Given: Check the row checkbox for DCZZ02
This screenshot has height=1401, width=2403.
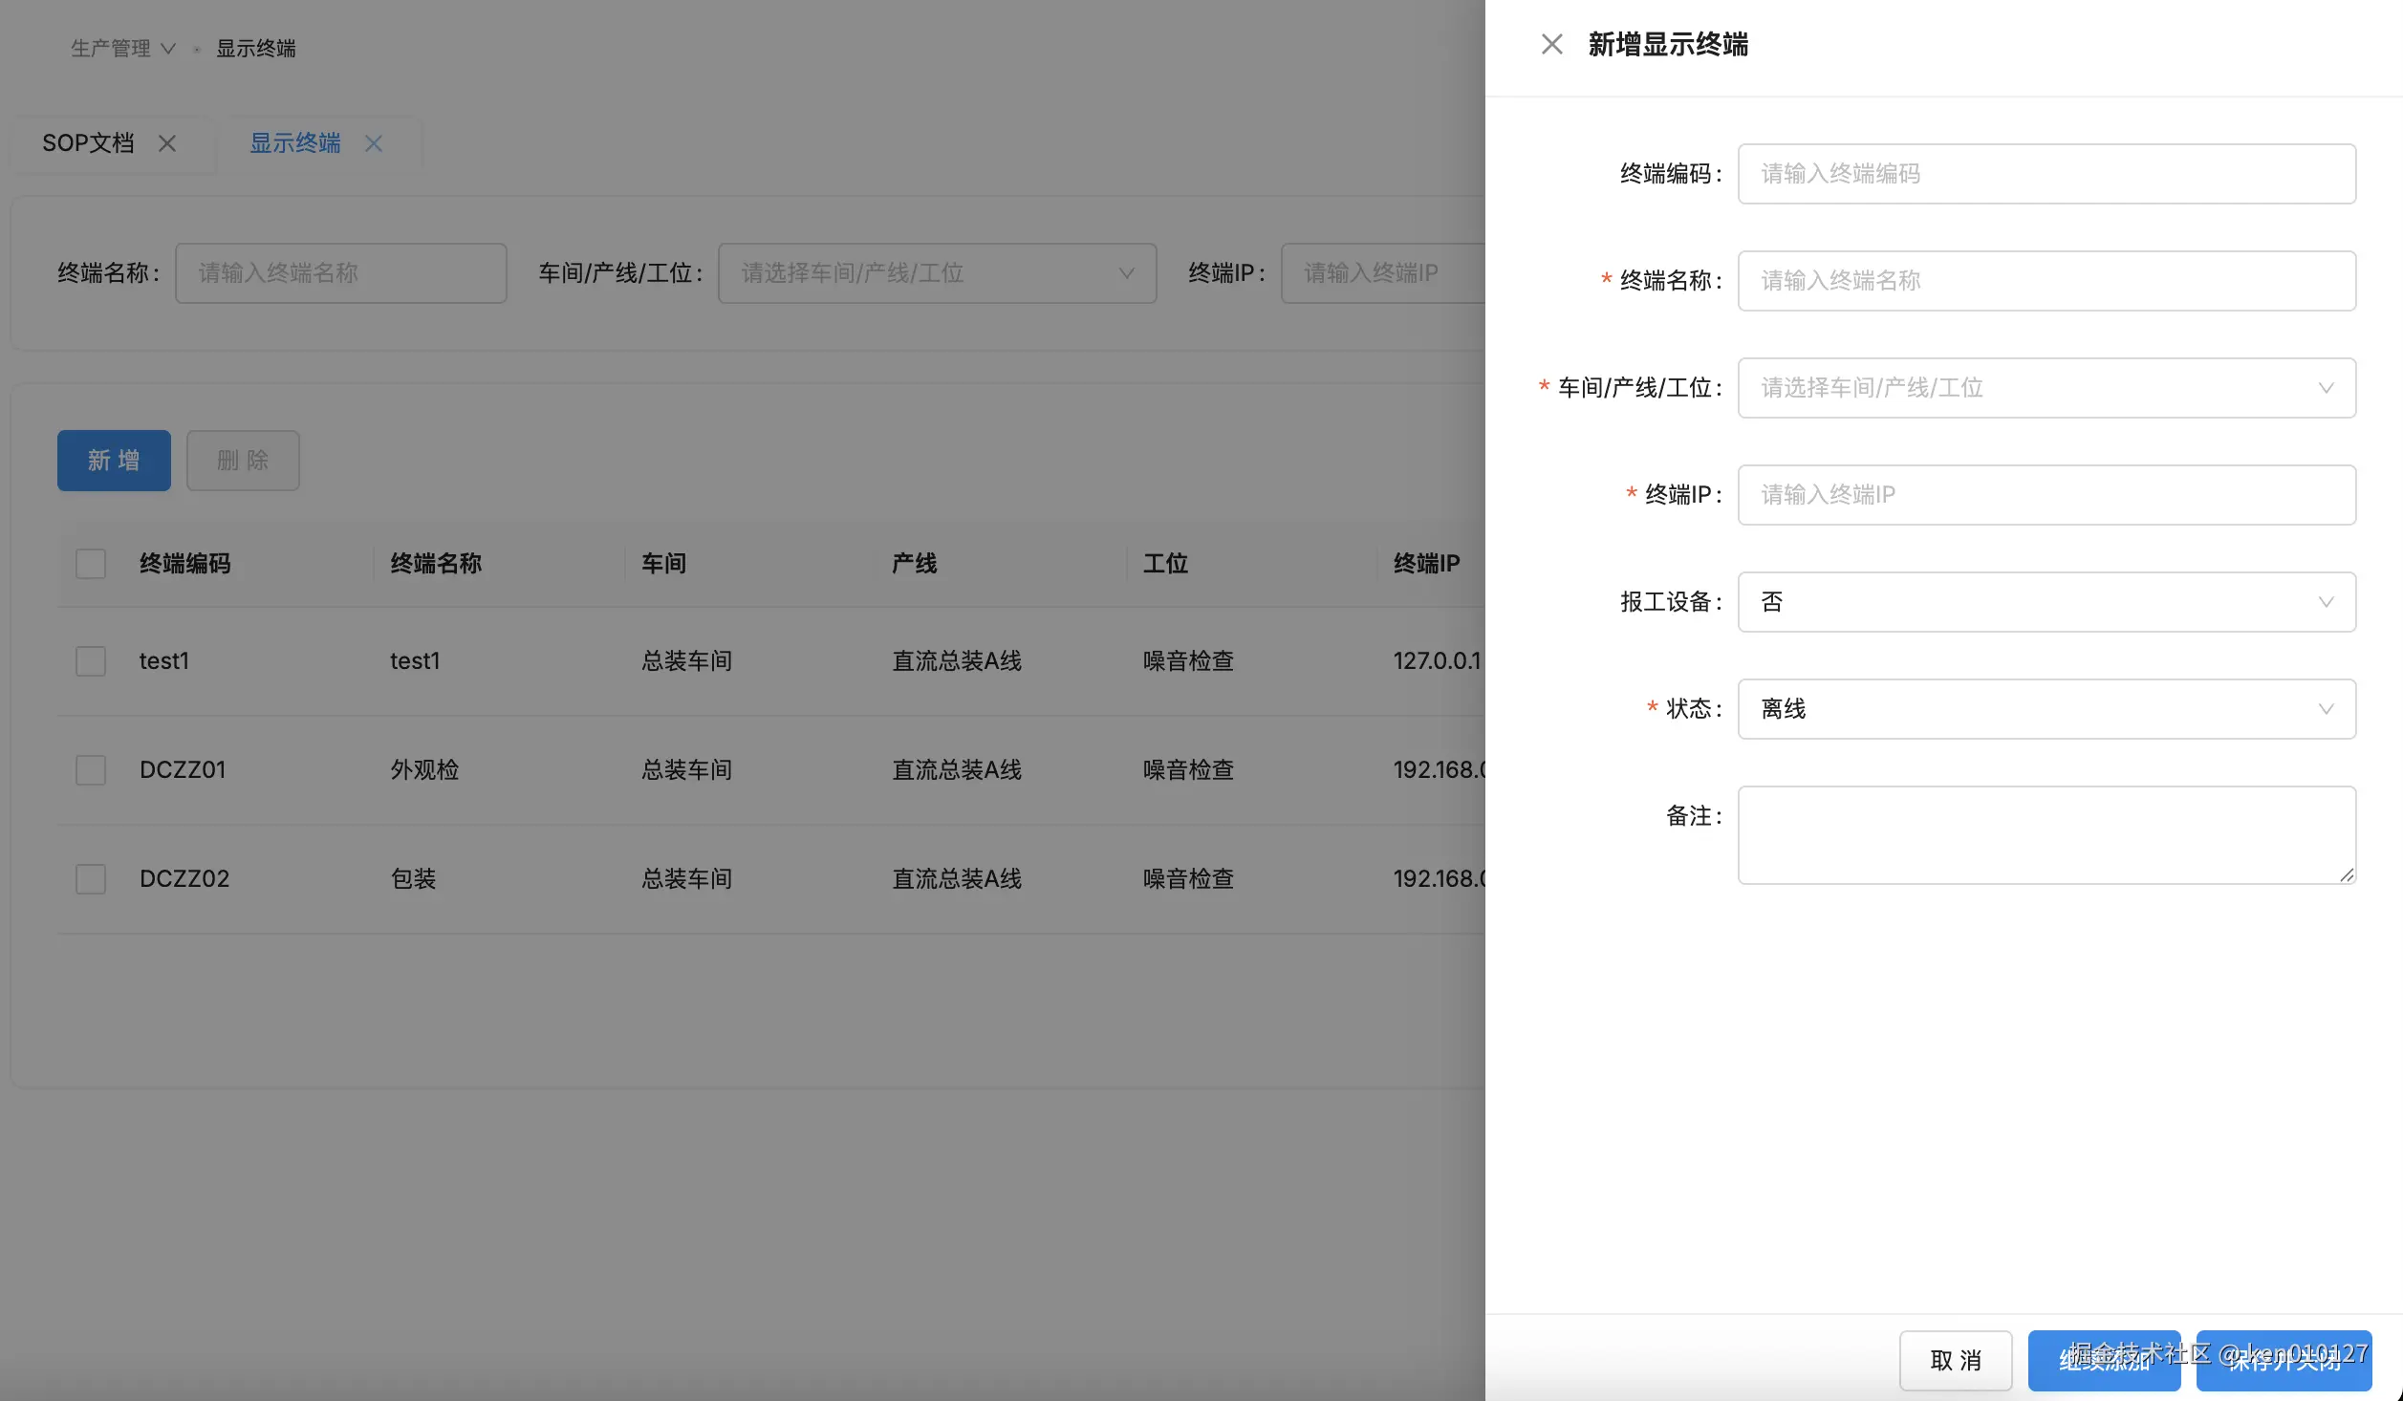Looking at the screenshot, I should coord(91,879).
